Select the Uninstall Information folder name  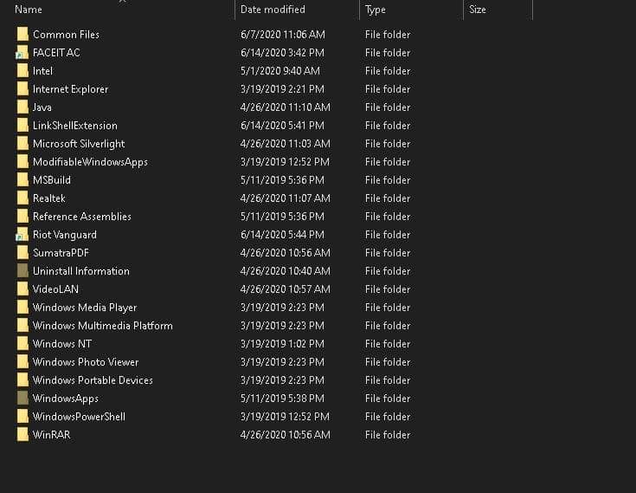coord(81,271)
